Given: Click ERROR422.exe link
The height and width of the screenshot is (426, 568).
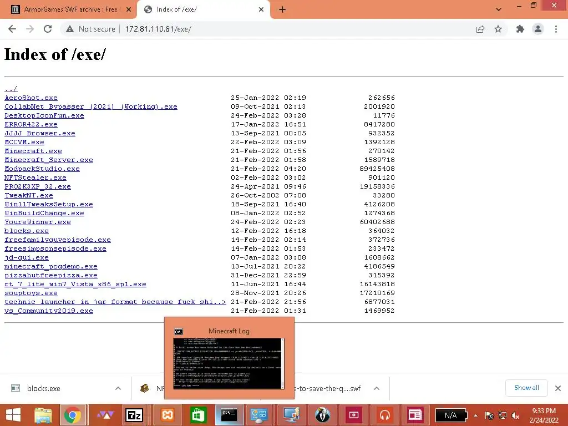Looking at the screenshot, I should pos(31,124).
